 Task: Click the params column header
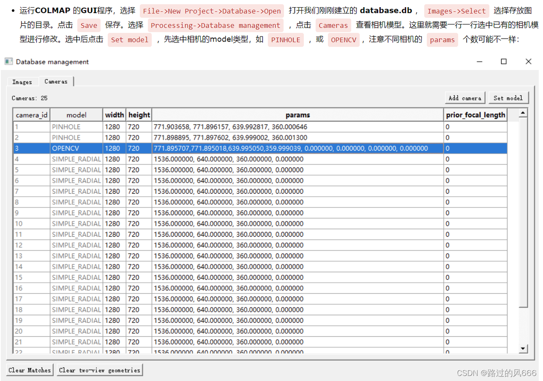[x=298, y=115]
